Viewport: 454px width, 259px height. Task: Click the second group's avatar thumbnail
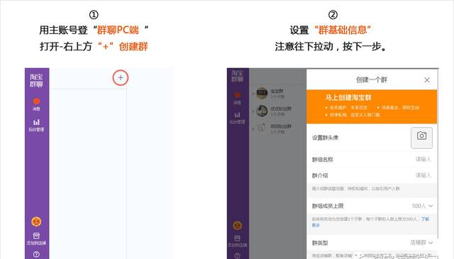point(262,111)
